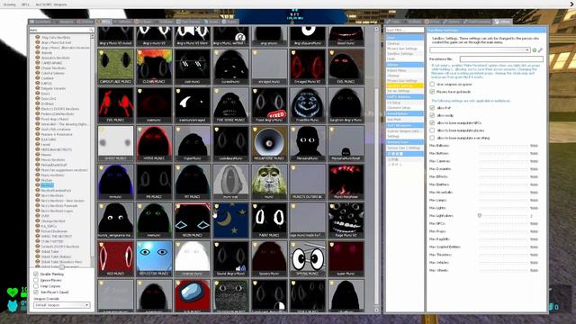Open the Default Weapon override dropdown

62,305
